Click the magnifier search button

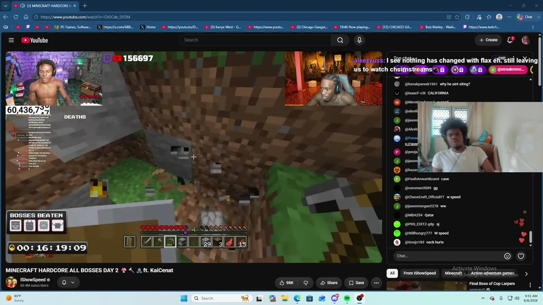340,40
